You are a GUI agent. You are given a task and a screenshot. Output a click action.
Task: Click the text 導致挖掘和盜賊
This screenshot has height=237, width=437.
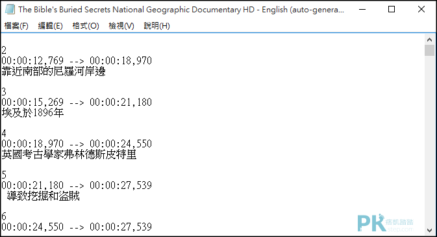pos(44,195)
